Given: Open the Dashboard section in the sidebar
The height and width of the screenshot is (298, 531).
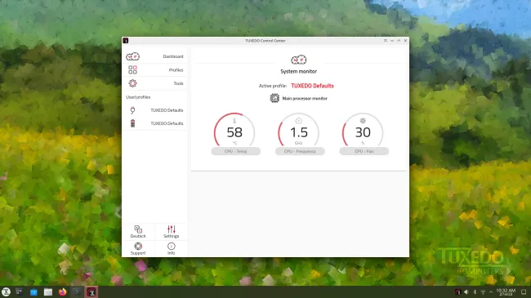Looking at the screenshot, I should [x=154, y=56].
